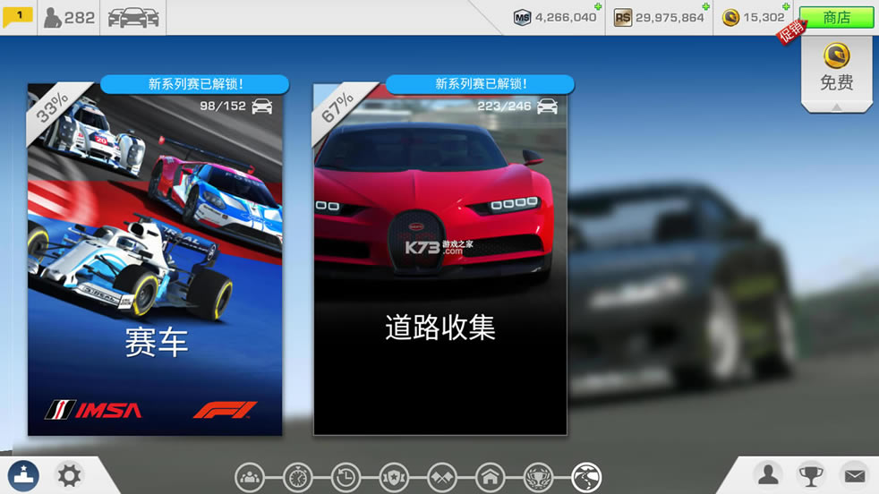Open the player profile icon

[766, 475]
